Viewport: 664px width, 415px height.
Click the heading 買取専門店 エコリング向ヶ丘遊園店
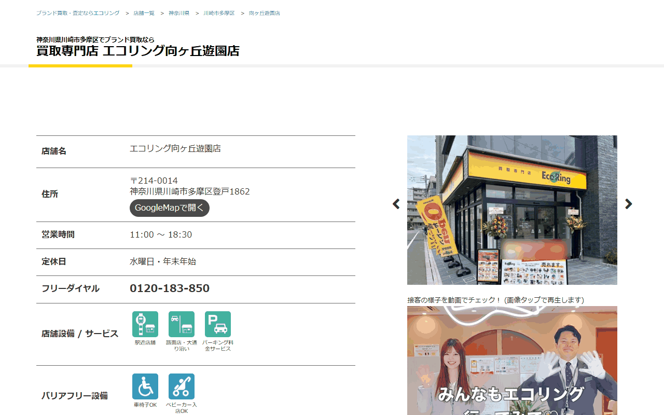coord(138,51)
